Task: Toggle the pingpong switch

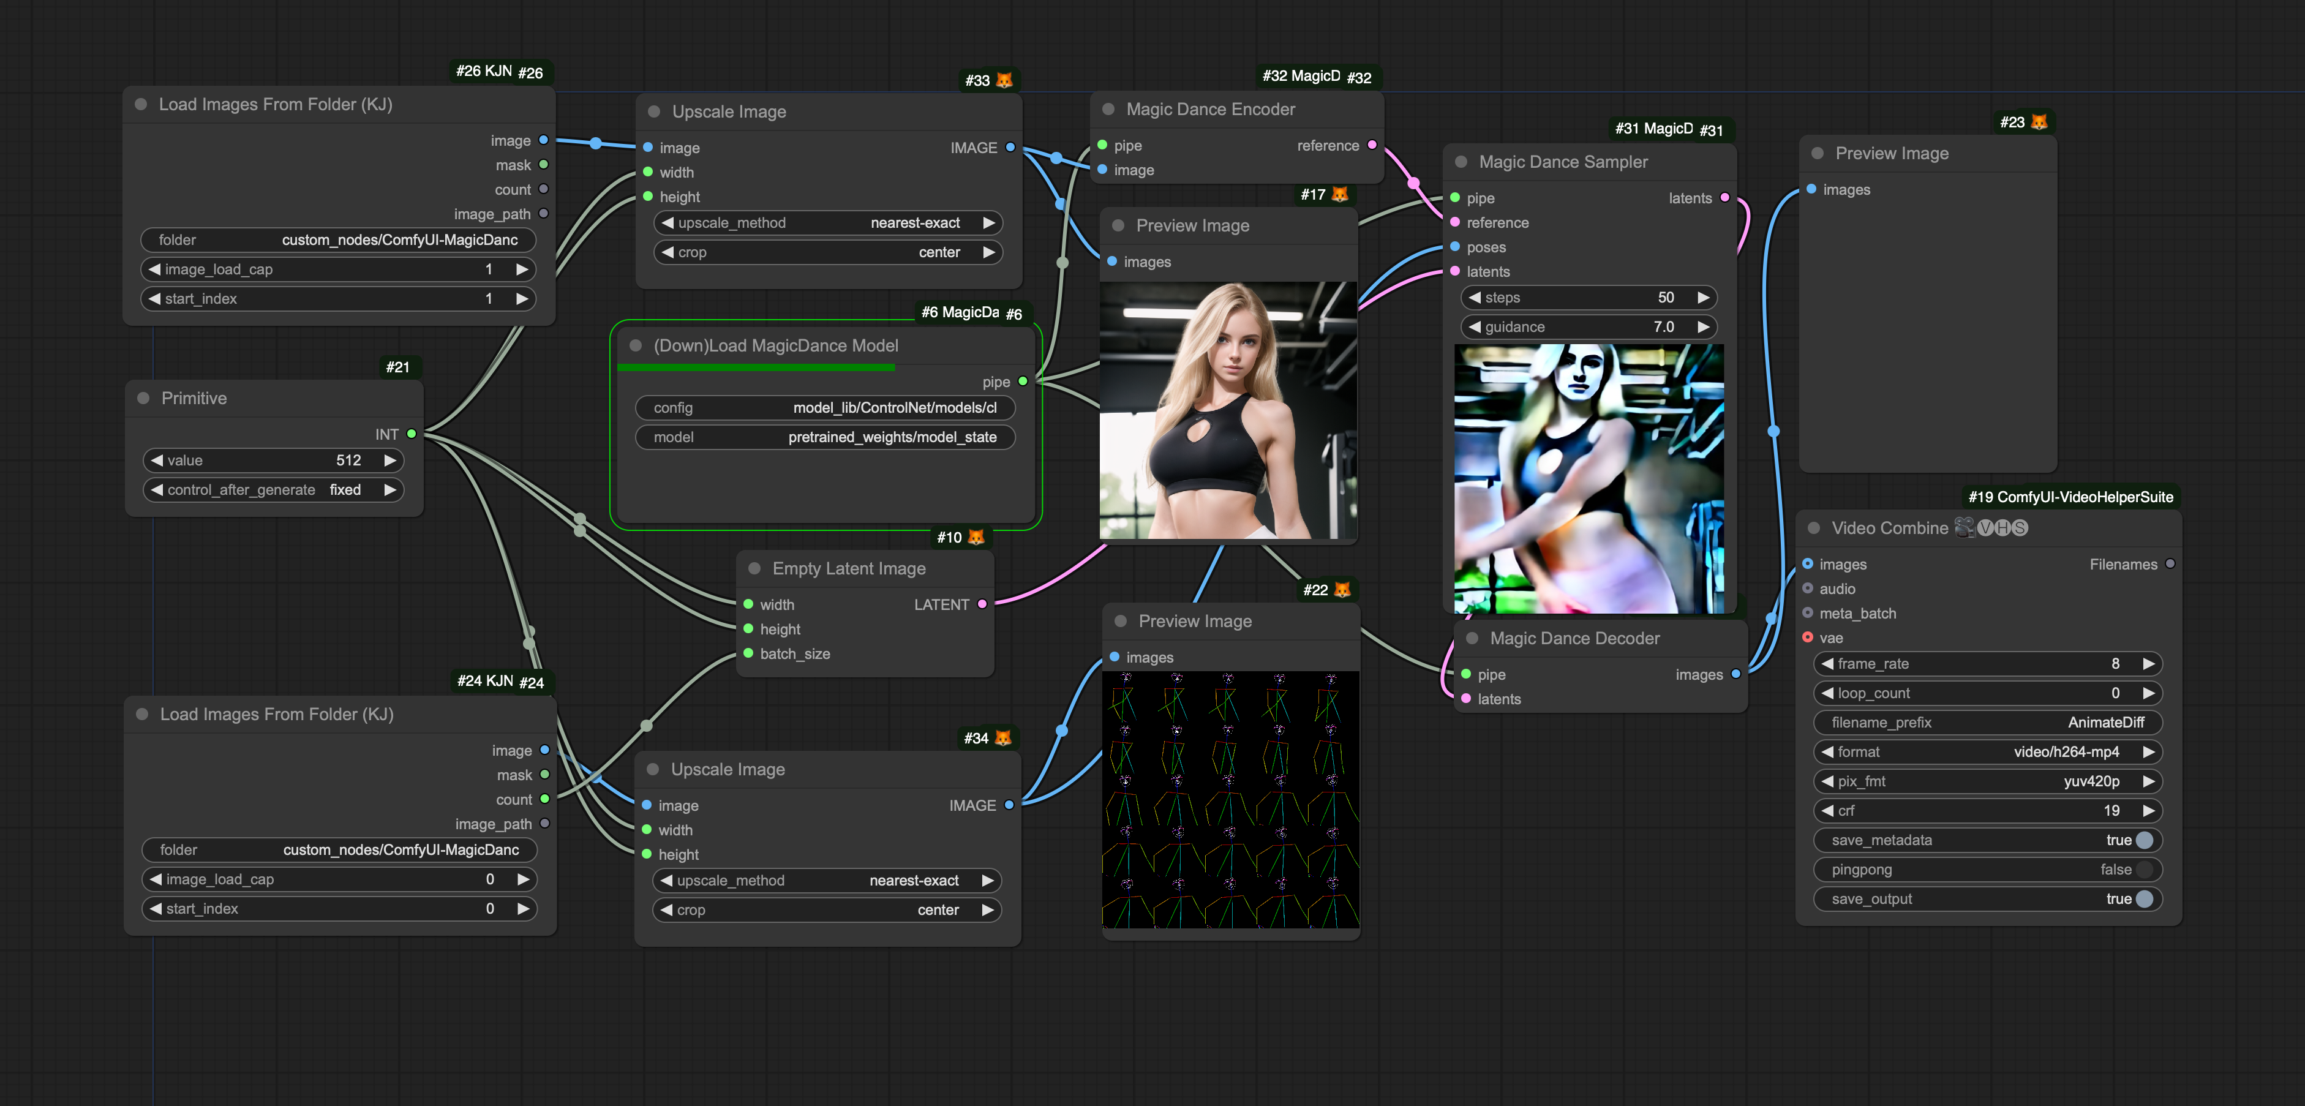Action: (2143, 870)
